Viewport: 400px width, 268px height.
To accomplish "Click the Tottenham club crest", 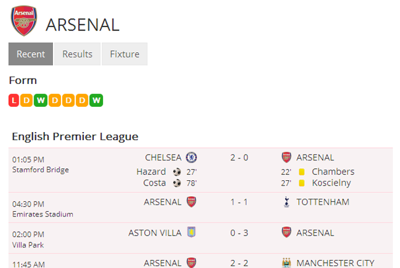I will click(x=286, y=201).
